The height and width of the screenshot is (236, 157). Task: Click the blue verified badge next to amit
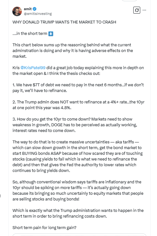(35, 9)
